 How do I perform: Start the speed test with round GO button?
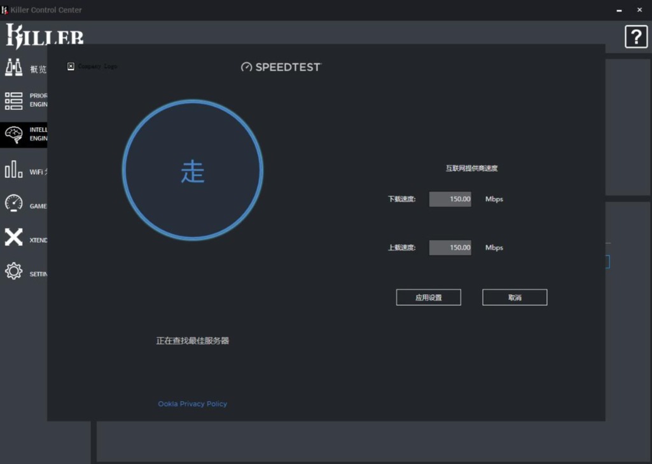193,170
